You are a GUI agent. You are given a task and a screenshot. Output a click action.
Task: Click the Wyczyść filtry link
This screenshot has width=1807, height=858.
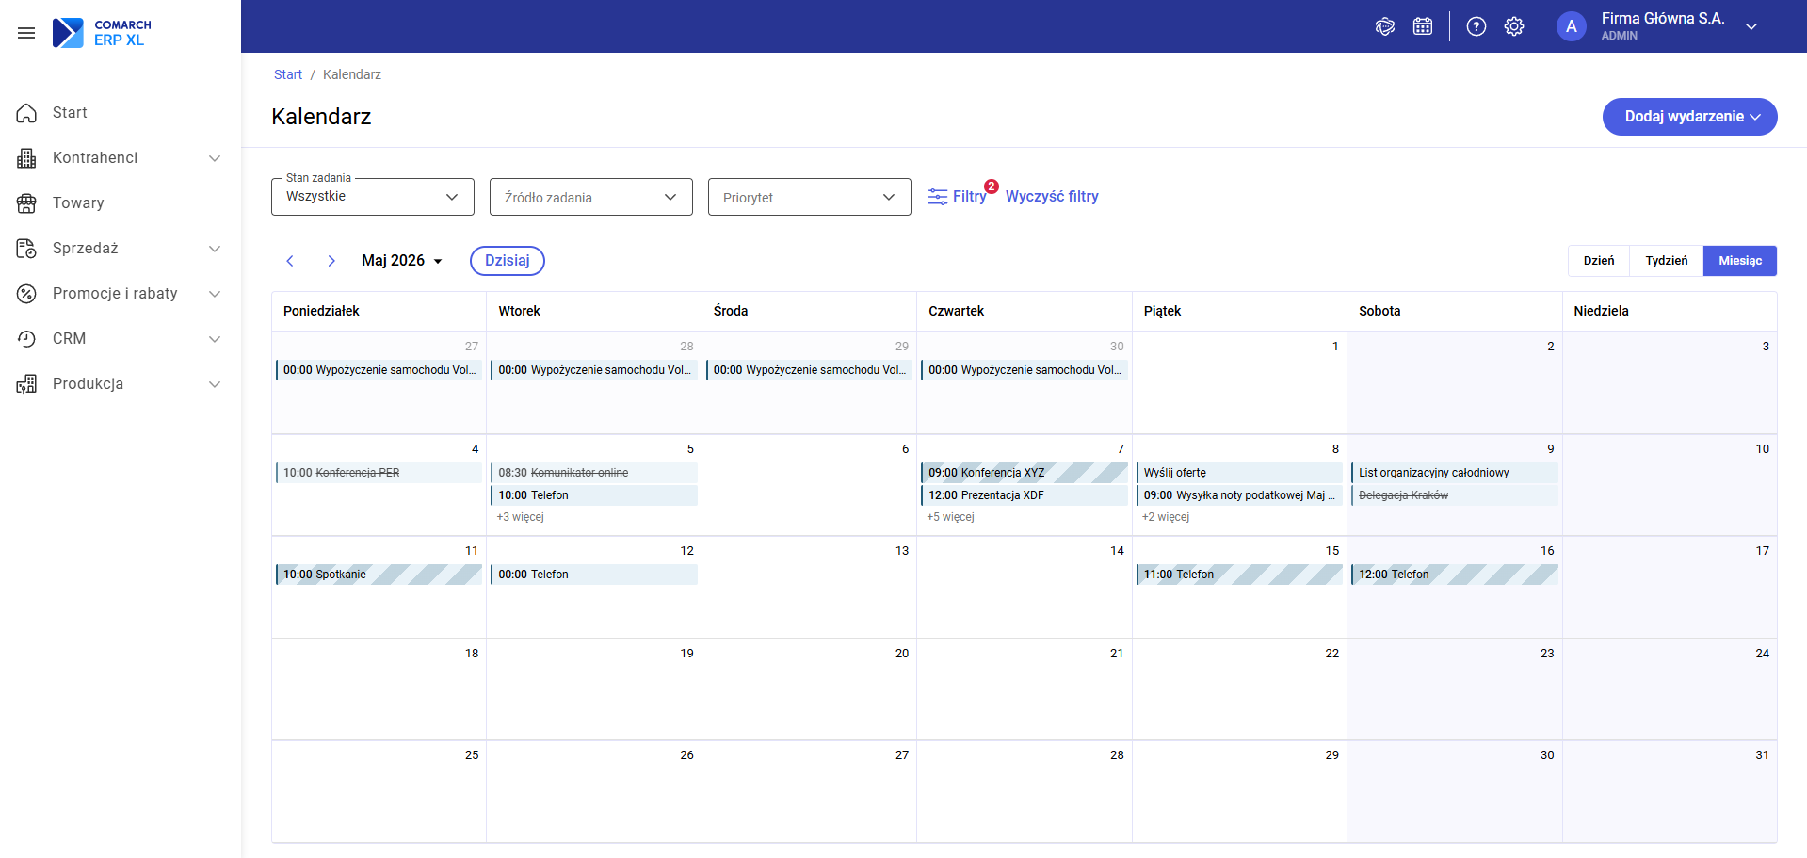coord(1052,197)
